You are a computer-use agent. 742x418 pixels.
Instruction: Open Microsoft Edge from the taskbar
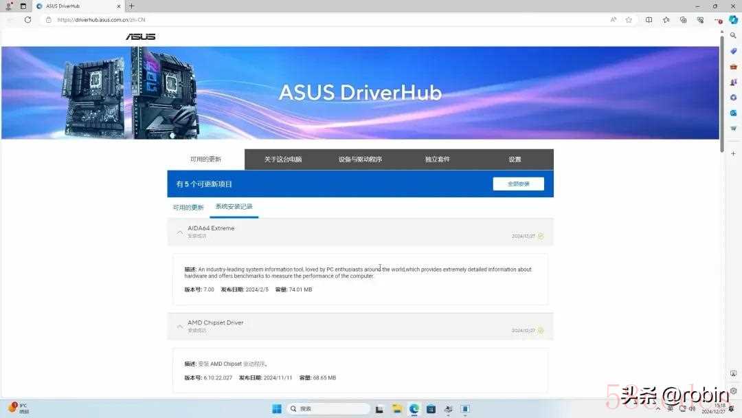[414, 408]
